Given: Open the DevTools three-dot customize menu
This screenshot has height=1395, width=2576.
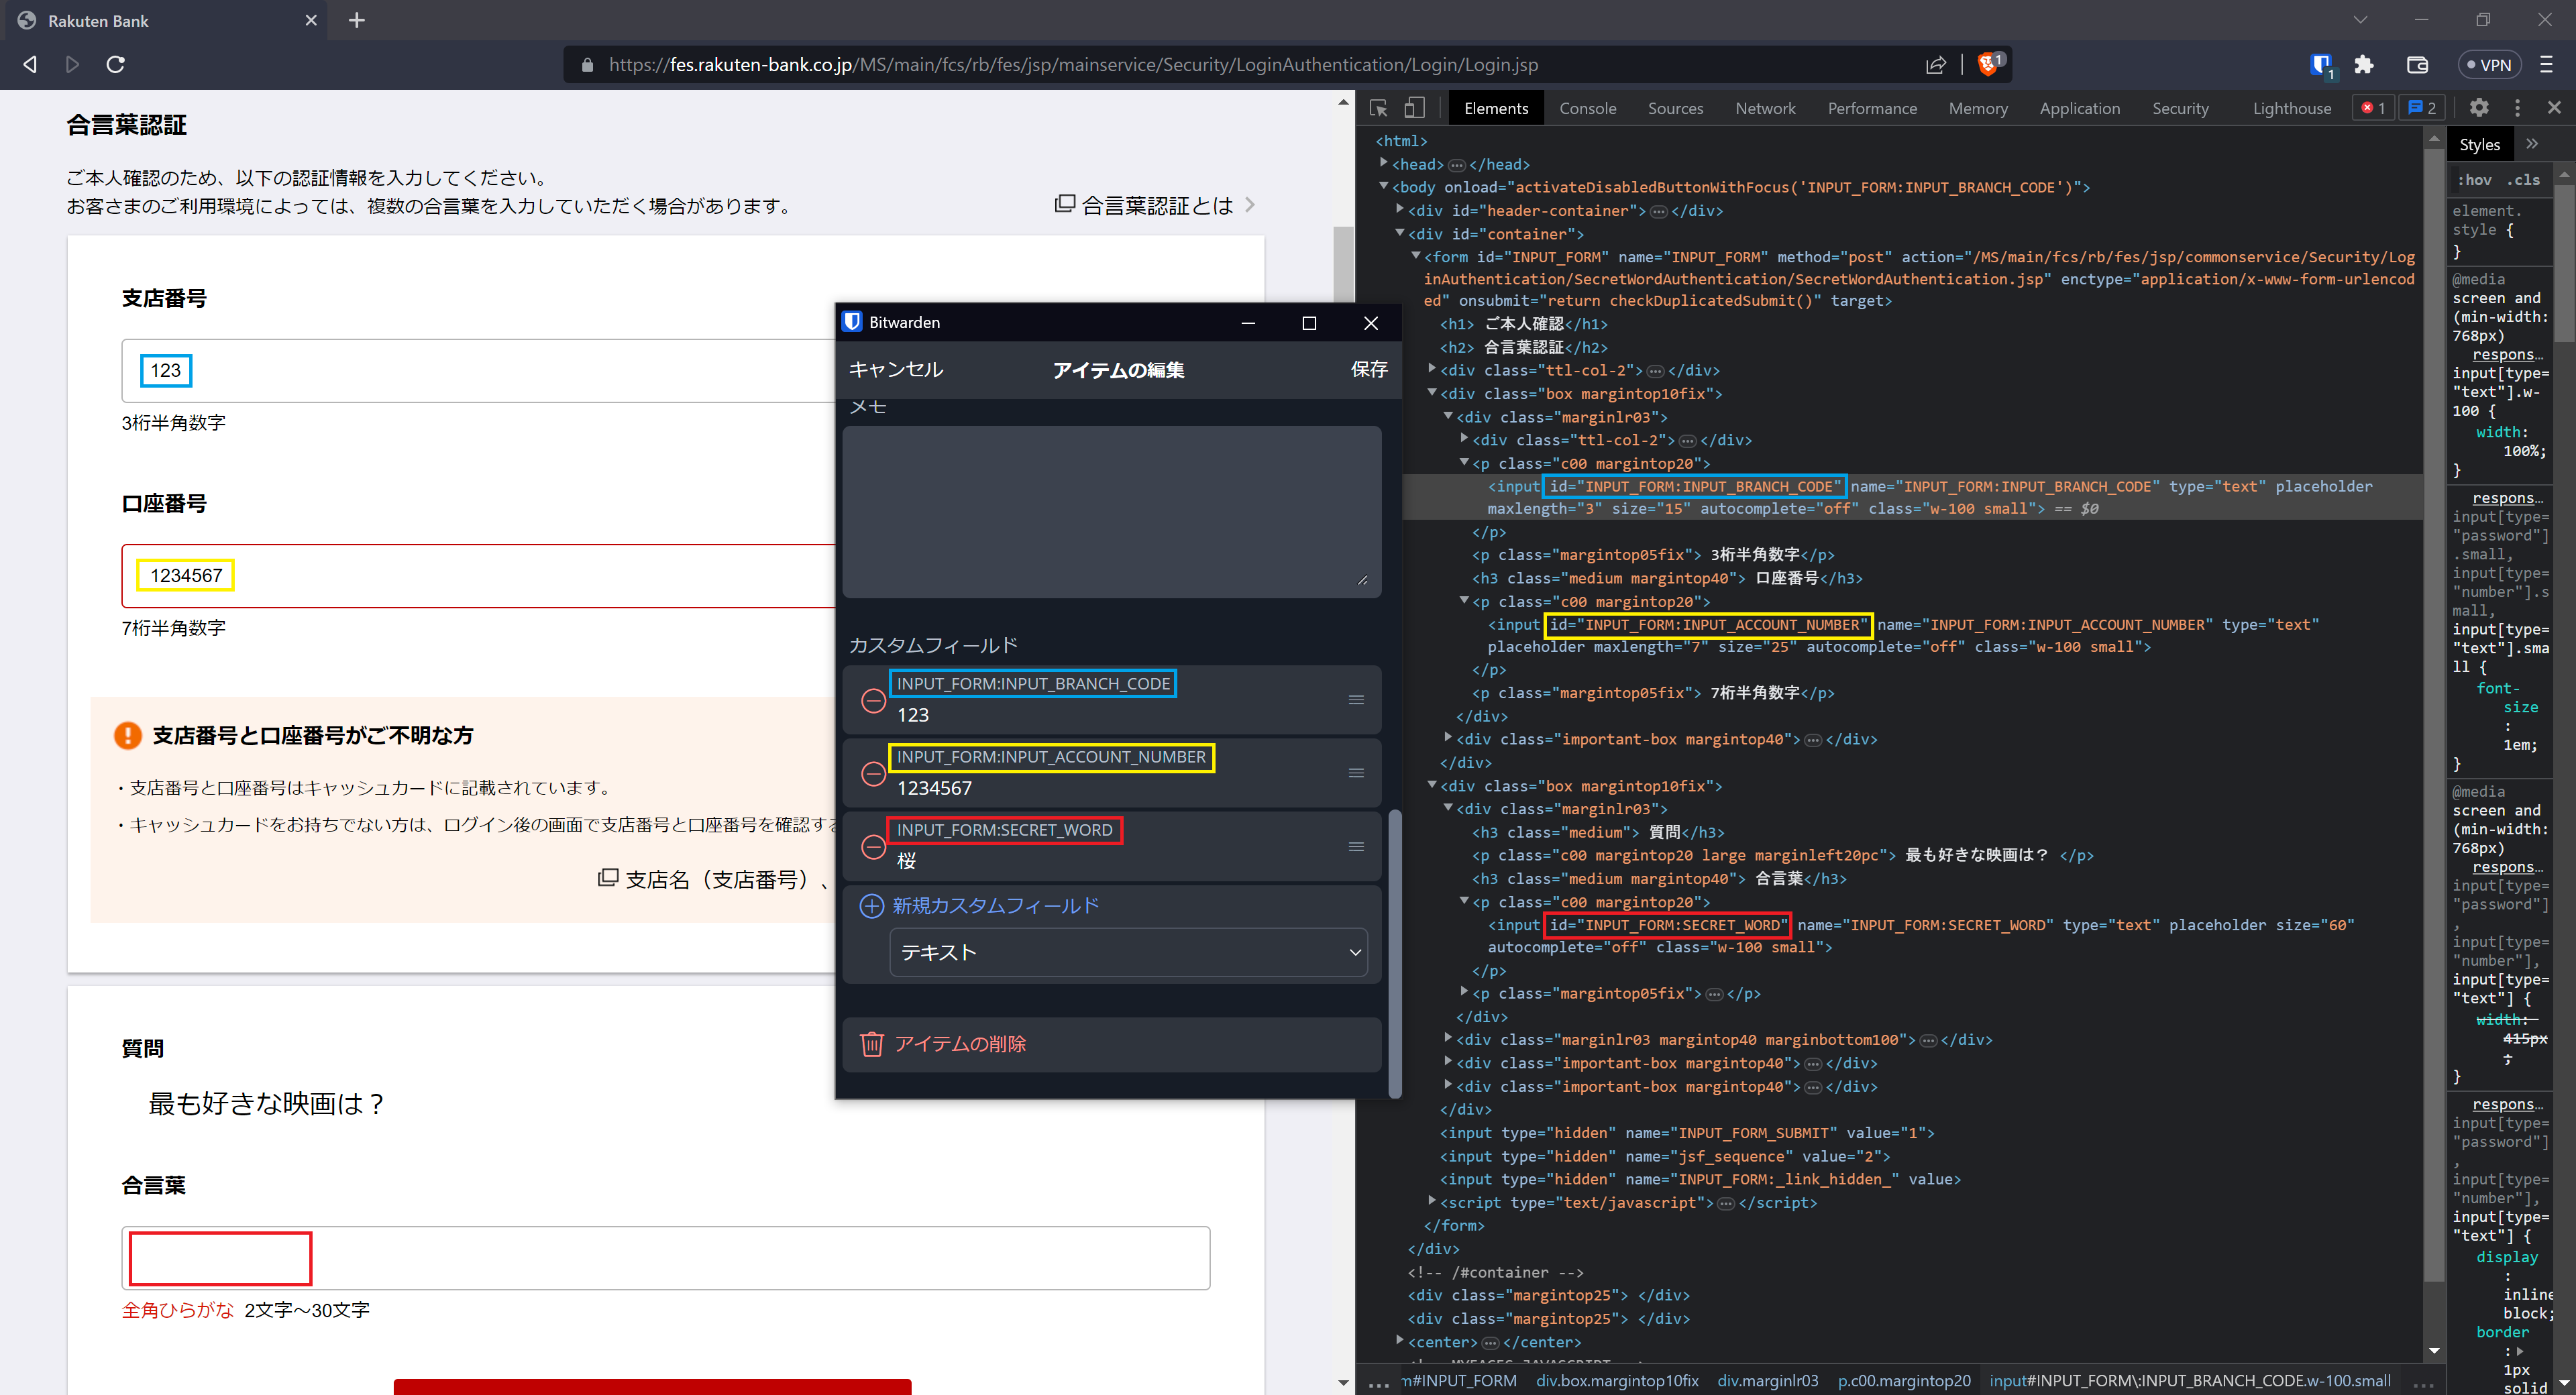Looking at the screenshot, I should (x=2517, y=107).
